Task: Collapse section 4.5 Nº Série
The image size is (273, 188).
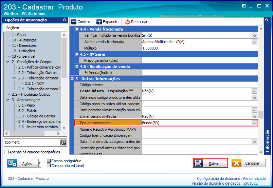Action: click(x=77, y=54)
